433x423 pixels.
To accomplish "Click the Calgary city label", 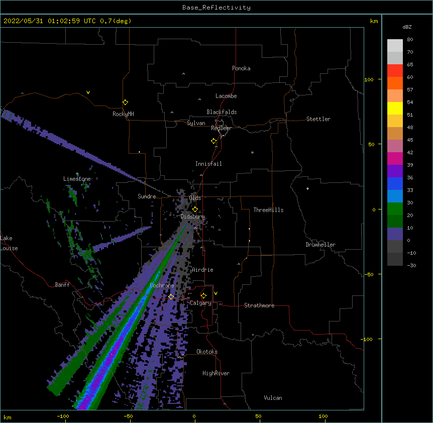I will pos(200,303).
